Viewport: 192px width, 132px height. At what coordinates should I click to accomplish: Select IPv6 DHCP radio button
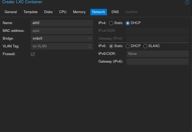pyautogui.click(x=128, y=46)
